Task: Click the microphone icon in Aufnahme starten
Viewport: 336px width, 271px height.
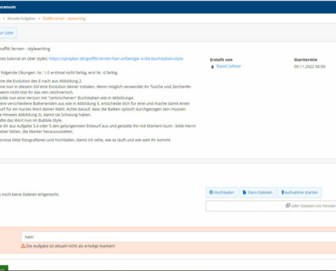Action: (x=282, y=192)
